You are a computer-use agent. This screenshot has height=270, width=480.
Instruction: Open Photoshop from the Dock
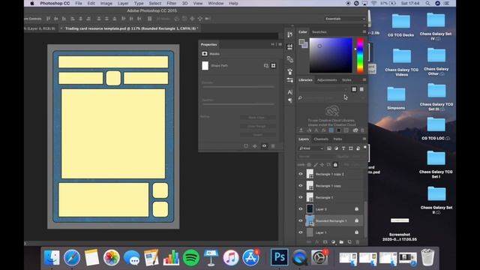(x=279, y=256)
